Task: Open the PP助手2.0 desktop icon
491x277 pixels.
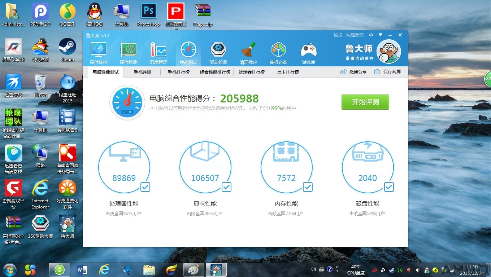Action: [40, 15]
